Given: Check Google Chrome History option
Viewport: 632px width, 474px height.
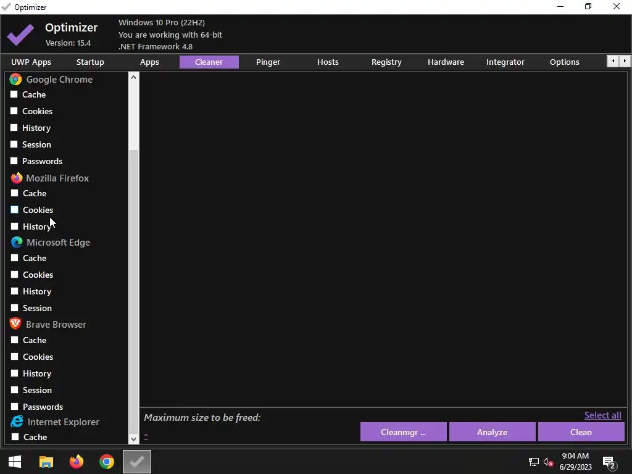Looking at the screenshot, I should [x=14, y=127].
